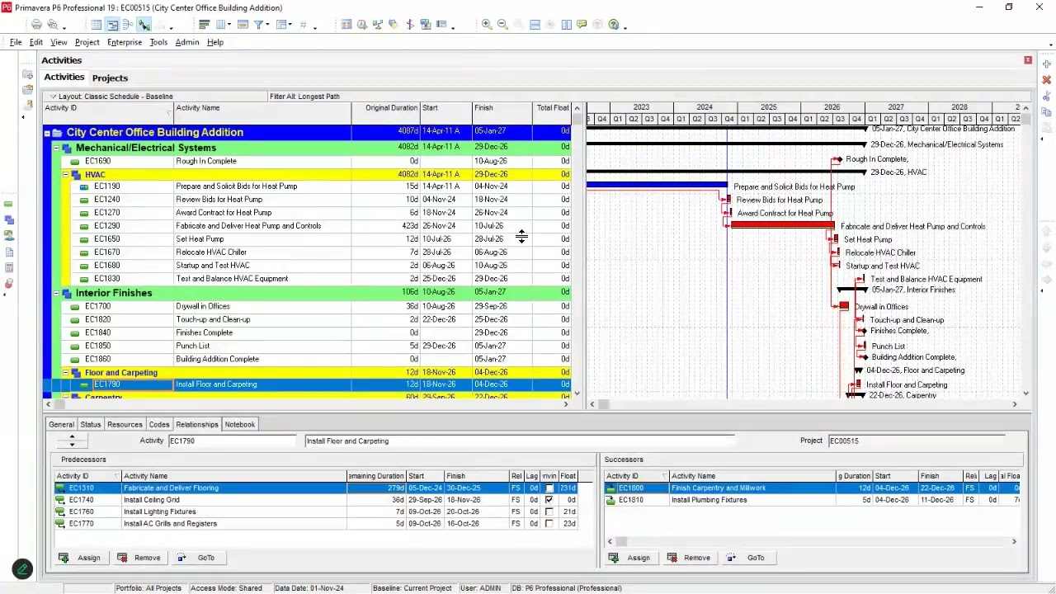Screen dimensions: 1056x594
Task: Click the Zoom Out magnifier icon
Action: coord(502,25)
